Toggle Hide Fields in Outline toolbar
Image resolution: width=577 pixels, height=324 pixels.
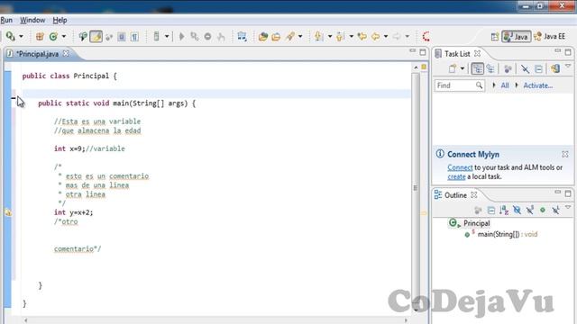(517, 210)
